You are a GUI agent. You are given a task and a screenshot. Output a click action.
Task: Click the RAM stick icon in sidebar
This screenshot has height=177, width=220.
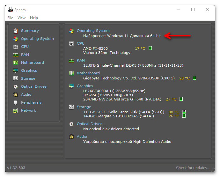[16, 55]
